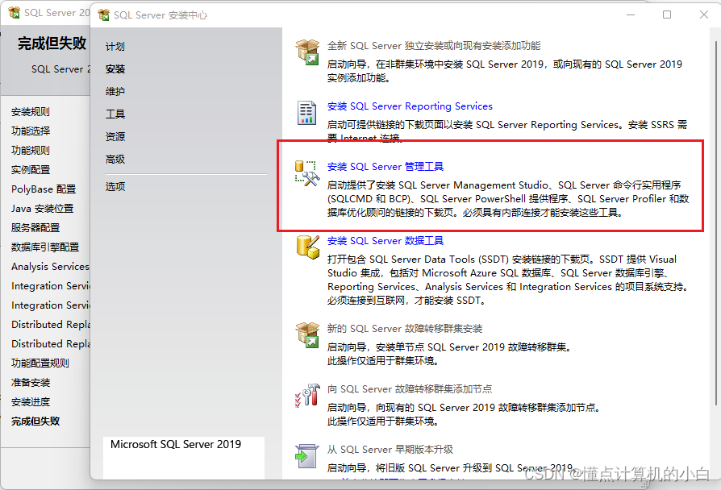Screen dimensions: 721x490
Task: Click 安装进度 step in background window
Action: [31, 401]
